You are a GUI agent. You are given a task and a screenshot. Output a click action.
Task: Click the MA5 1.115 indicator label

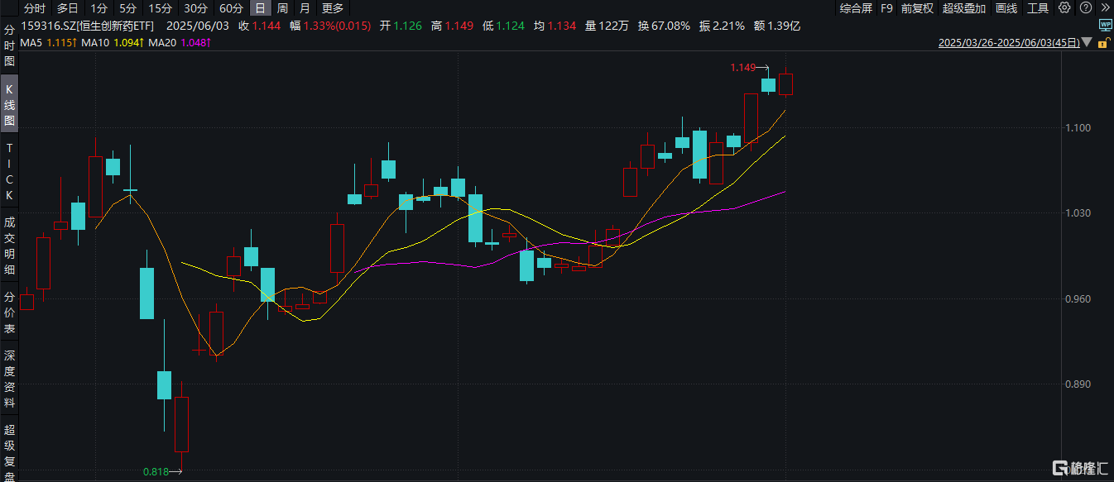pos(47,42)
